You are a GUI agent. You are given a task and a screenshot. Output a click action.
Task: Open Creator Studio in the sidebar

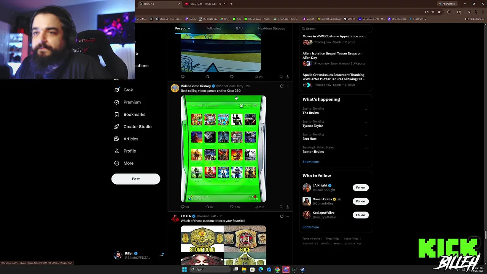click(133, 126)
